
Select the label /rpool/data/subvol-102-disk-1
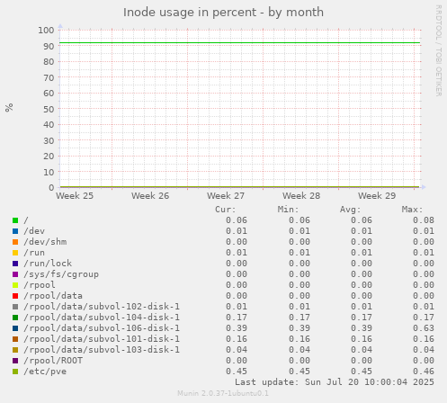point(102,307)
